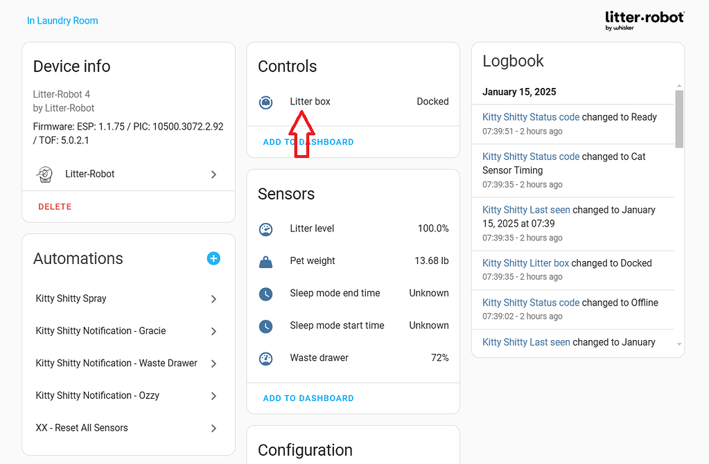
Task: Add Sensors card to dashboard
Action: tap(308, 398)
